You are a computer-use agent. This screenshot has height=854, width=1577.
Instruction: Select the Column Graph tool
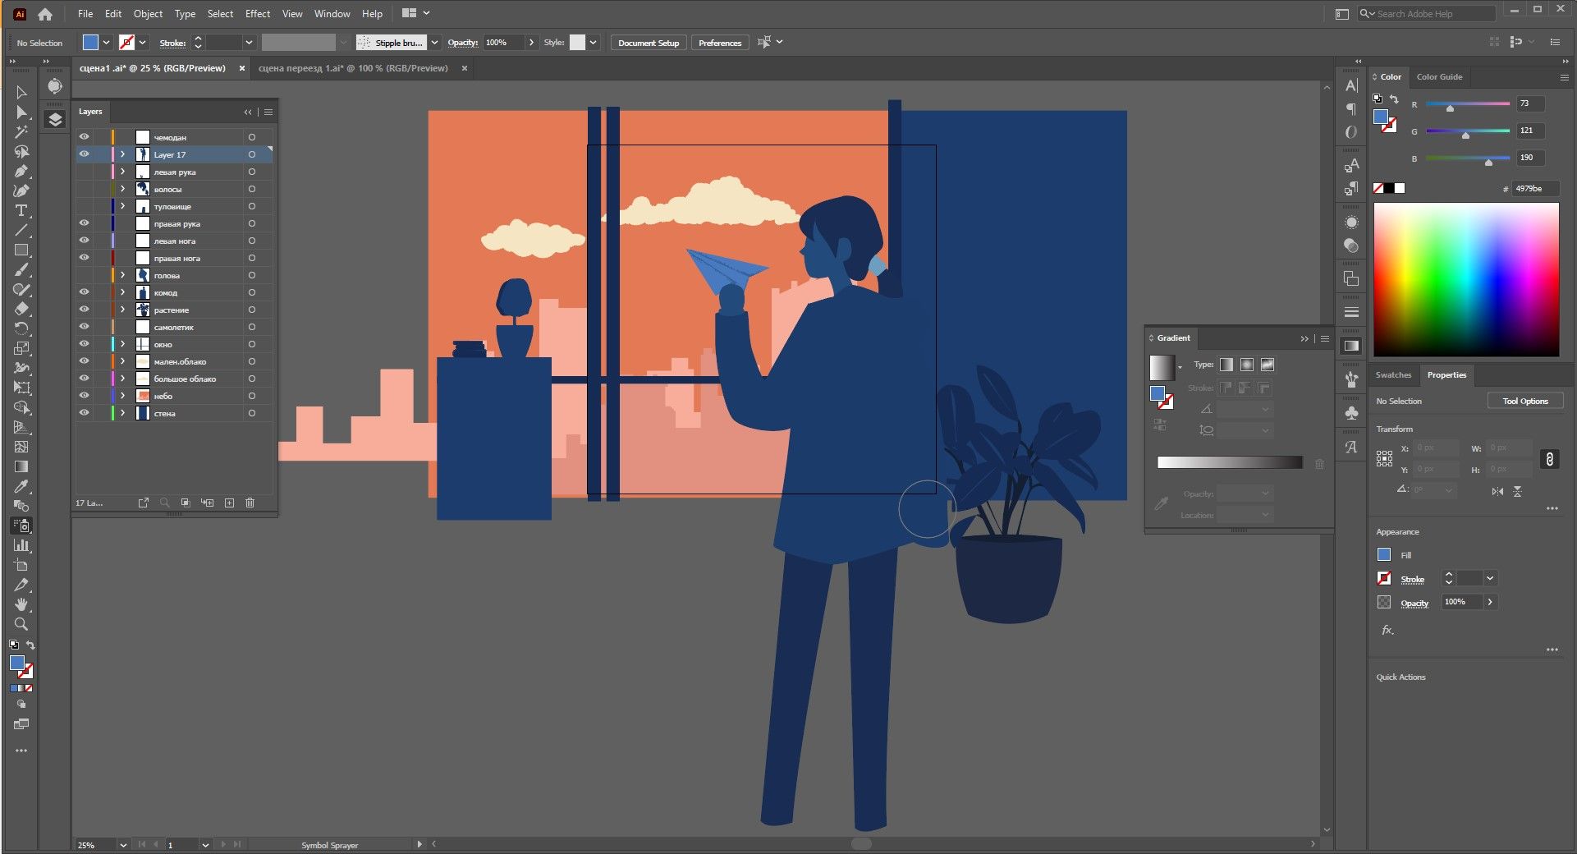pyautogui.click(x=21, y=545)
